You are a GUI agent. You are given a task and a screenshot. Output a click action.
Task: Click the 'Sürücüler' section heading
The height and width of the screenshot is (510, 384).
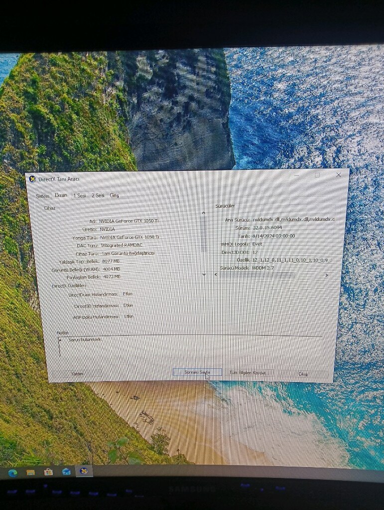(225, 206)
